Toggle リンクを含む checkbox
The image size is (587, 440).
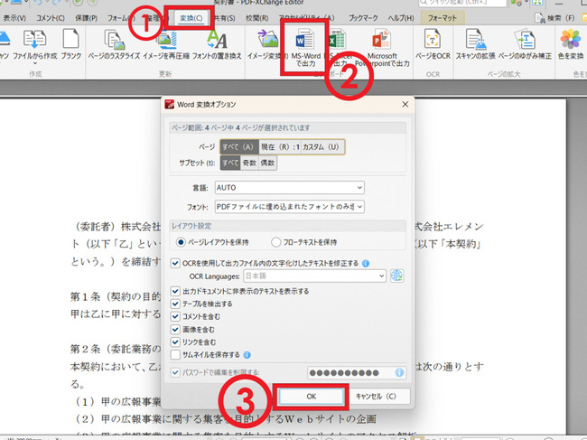tap(175, 342)
